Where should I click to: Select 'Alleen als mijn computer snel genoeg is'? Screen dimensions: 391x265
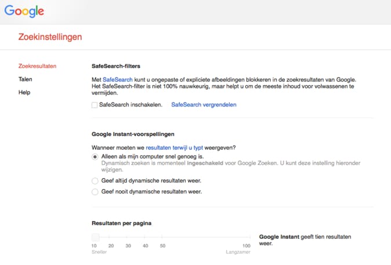(95, 157)
